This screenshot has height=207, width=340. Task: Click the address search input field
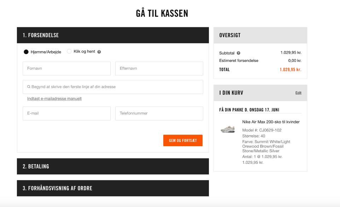[x=113, y=87]
